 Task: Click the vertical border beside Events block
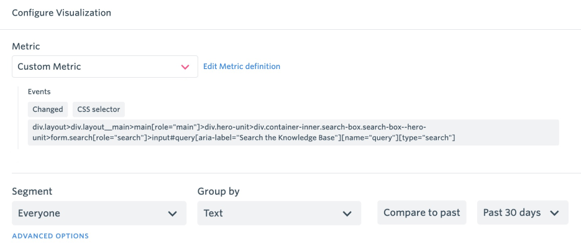point(18,118)
